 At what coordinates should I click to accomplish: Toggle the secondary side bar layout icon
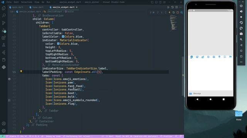pos(160,2)
